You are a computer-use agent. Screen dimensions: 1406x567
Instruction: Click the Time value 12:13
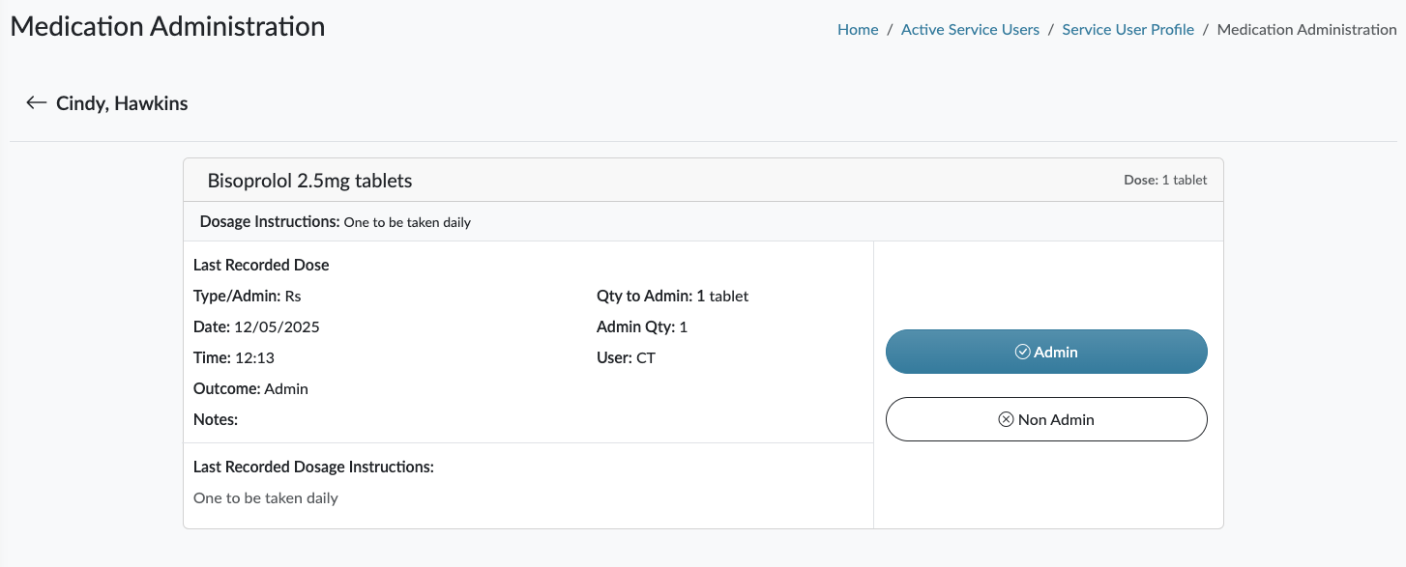pyautogui.click(x=254, y=358)
